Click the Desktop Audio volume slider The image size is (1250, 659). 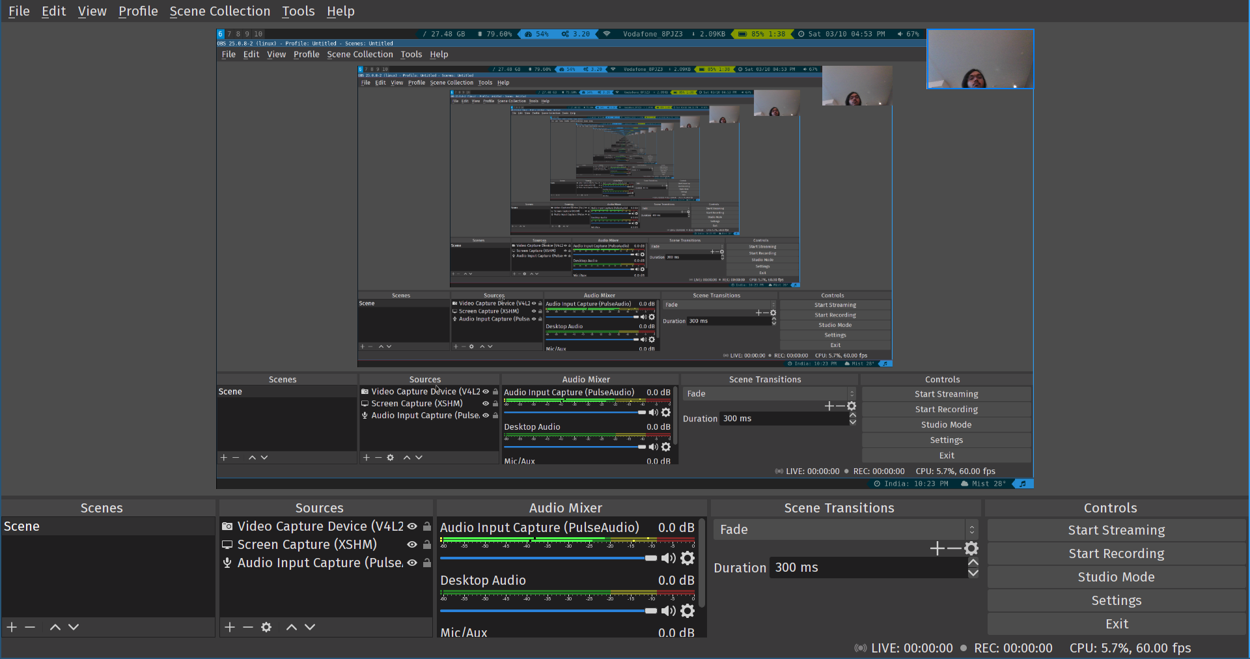pyautogui.click(x=548, y=611)
